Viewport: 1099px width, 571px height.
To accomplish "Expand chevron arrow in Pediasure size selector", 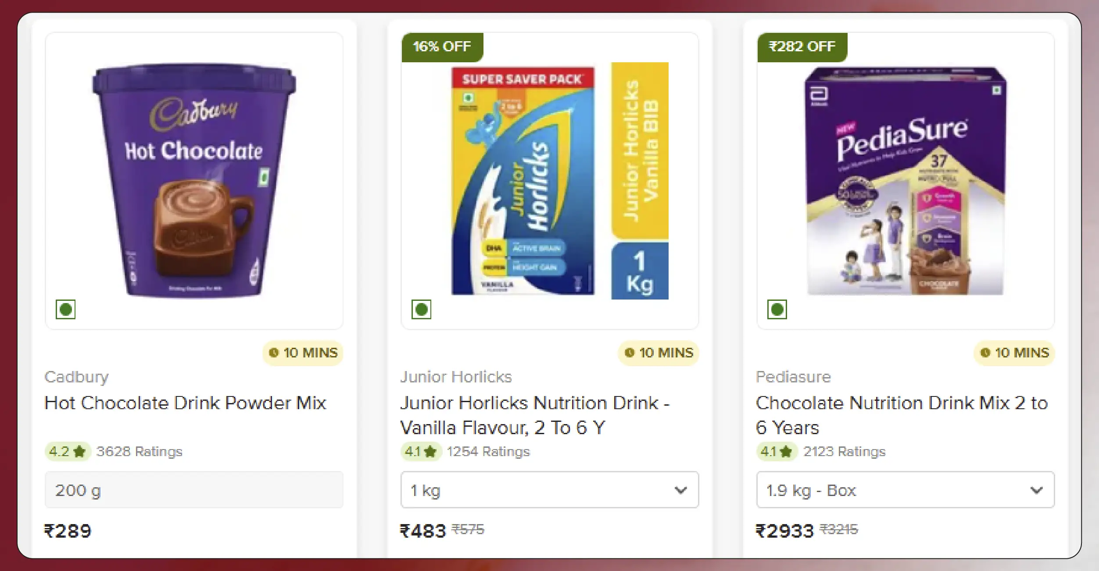I will pyautogui.click(x=1036, y=490).
